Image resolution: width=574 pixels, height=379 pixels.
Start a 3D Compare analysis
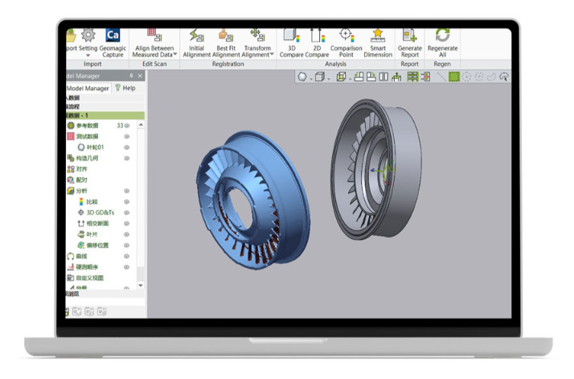click(292, 43)
